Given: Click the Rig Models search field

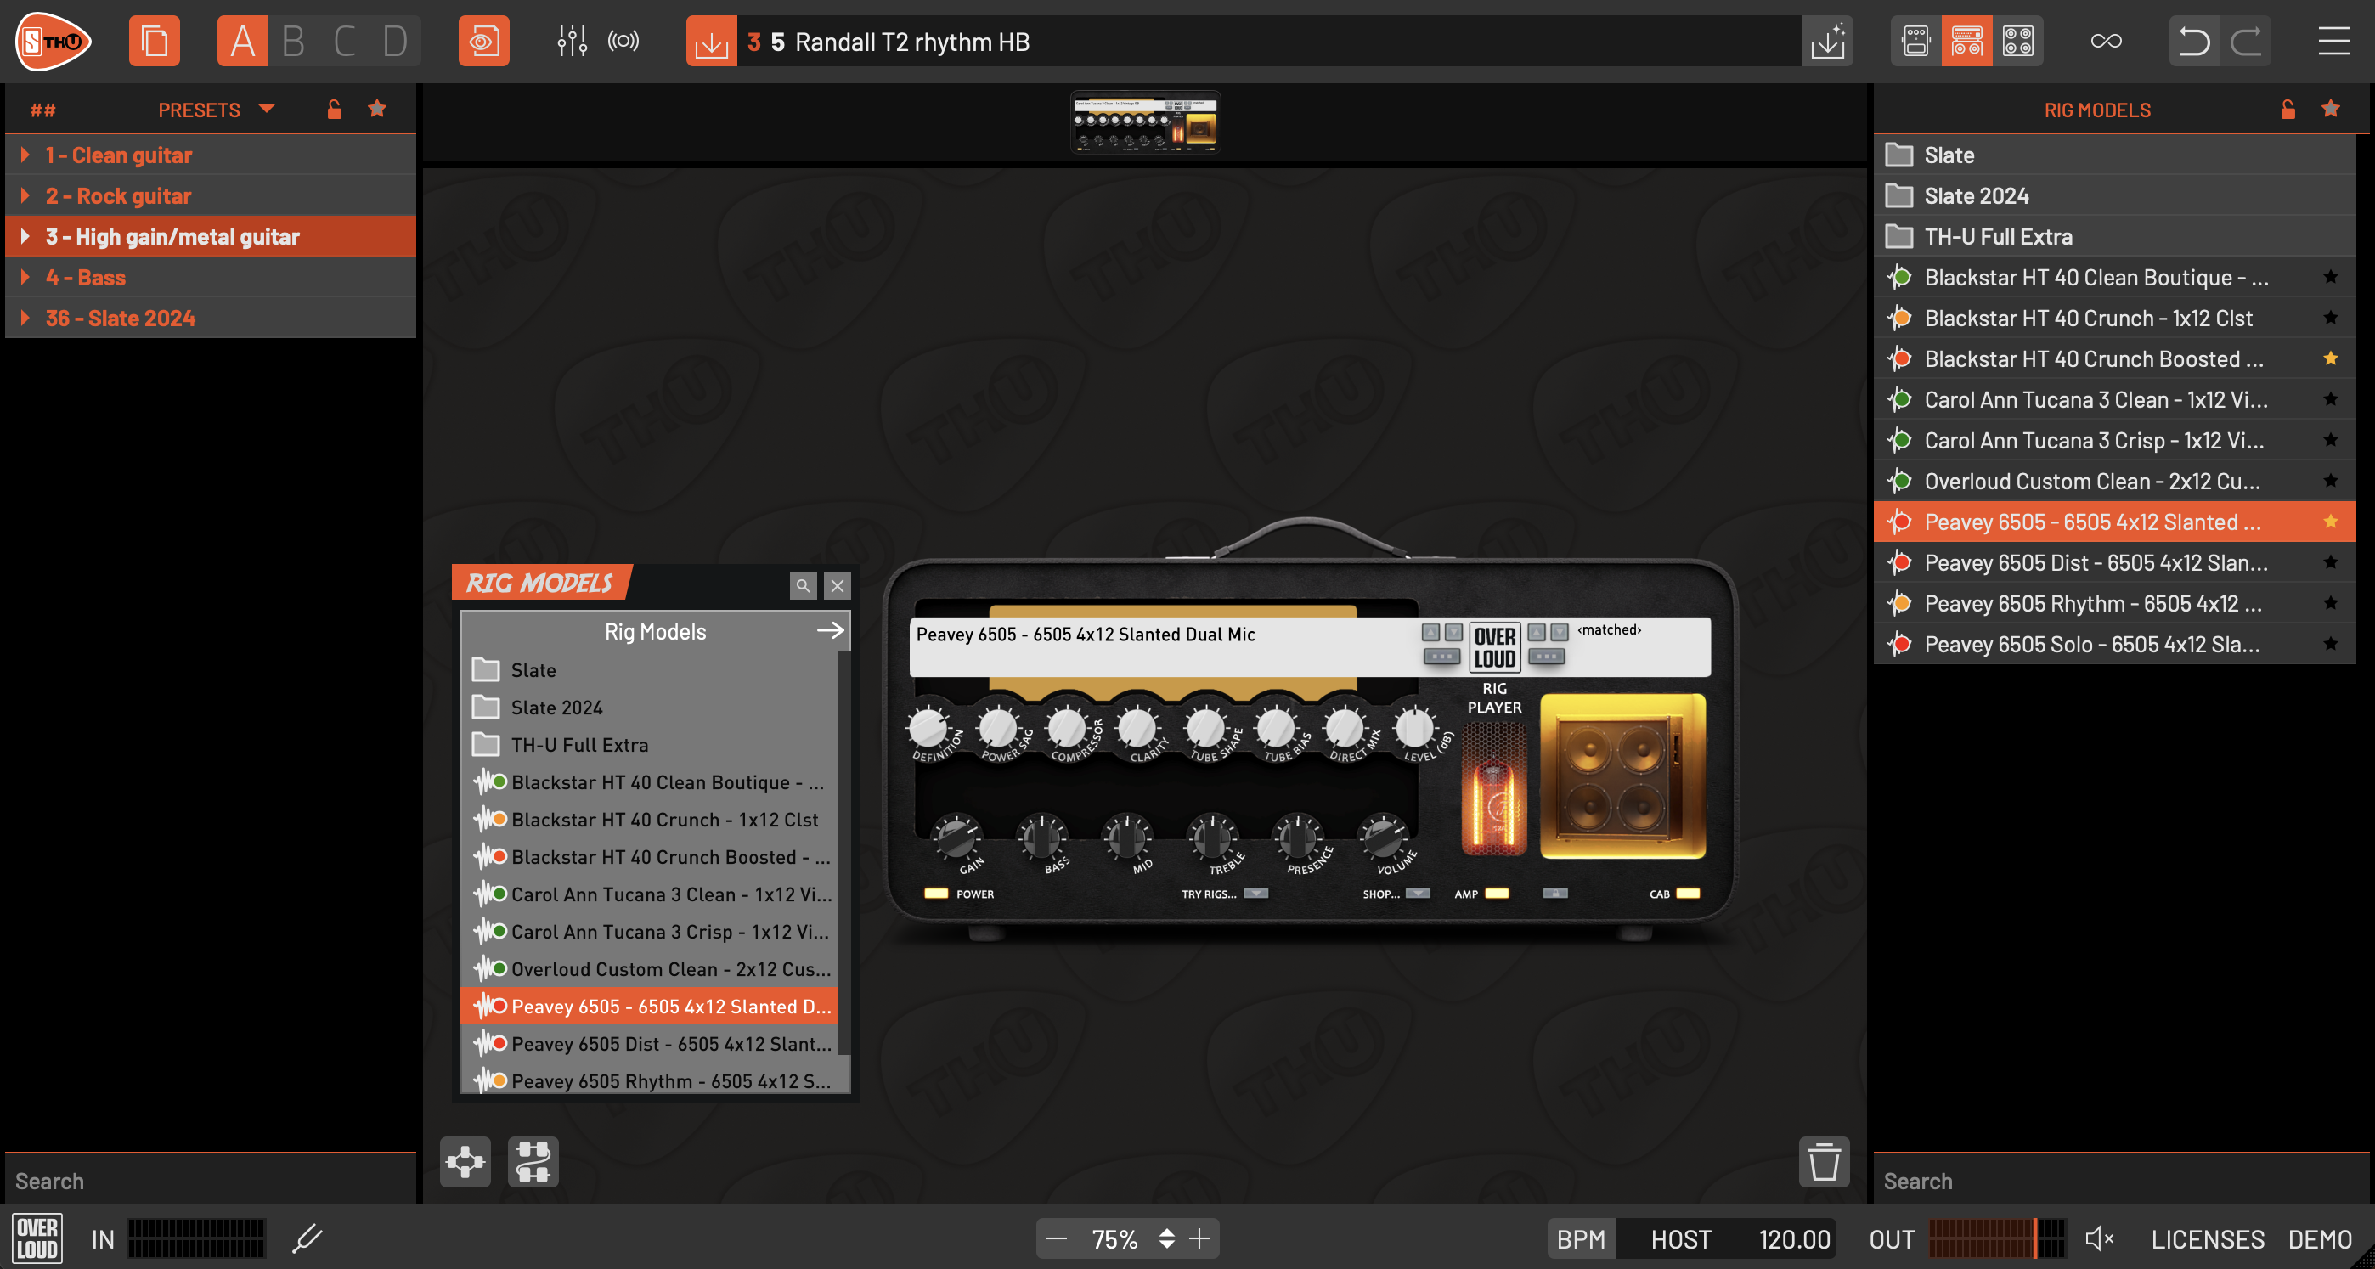Looking at the screenshot, I should tap(2112, 1181).
